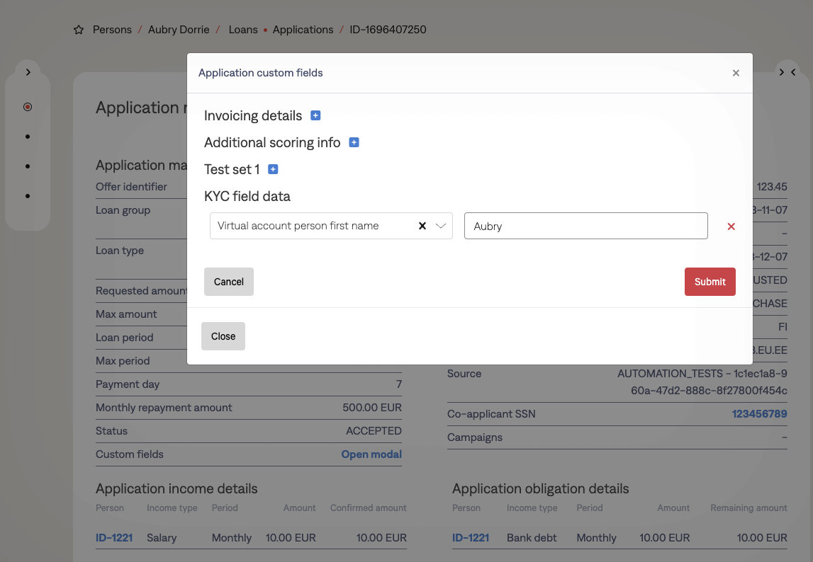The image size is (813, 562).
Task: Expand the left sidebar with chevron arrow
Action: coord(28,72)
